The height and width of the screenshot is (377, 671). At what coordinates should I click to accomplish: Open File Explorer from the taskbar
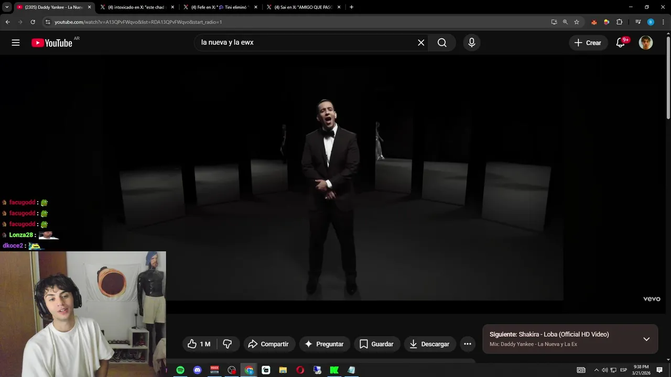point(283,370)
